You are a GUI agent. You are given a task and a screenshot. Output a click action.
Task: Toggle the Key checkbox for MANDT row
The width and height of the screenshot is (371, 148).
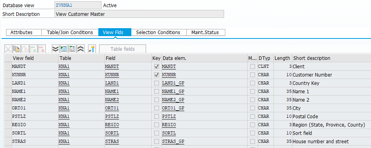click(x=156, y=67)
